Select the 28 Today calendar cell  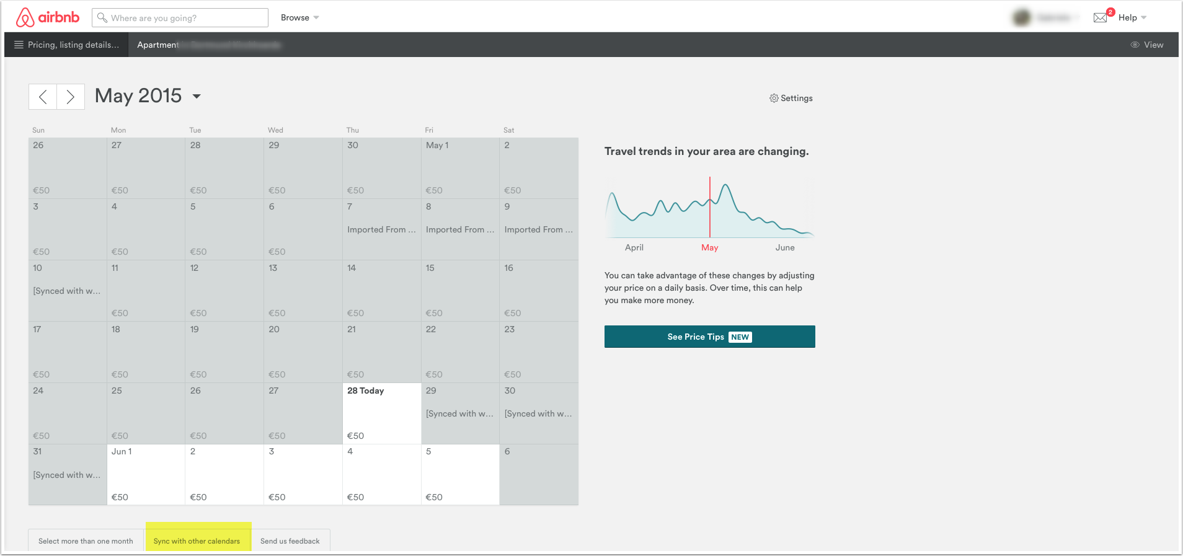(x=382, y=413)
